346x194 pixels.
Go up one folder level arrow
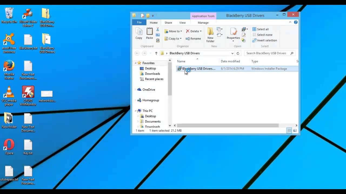coord(156,53)
